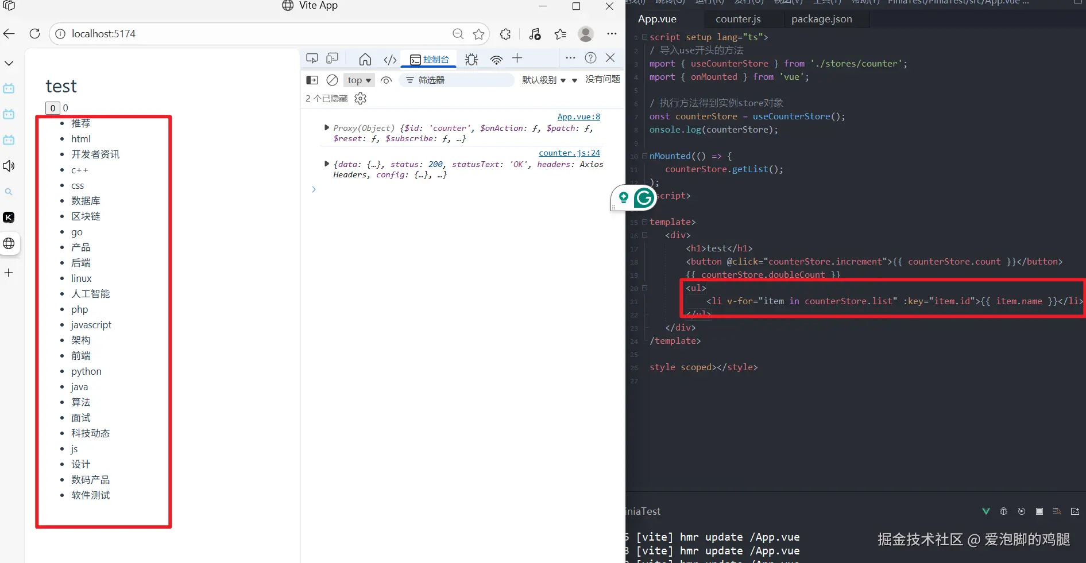1086x563 pixels.
Task: Open console settings gear
Action: 361,99
